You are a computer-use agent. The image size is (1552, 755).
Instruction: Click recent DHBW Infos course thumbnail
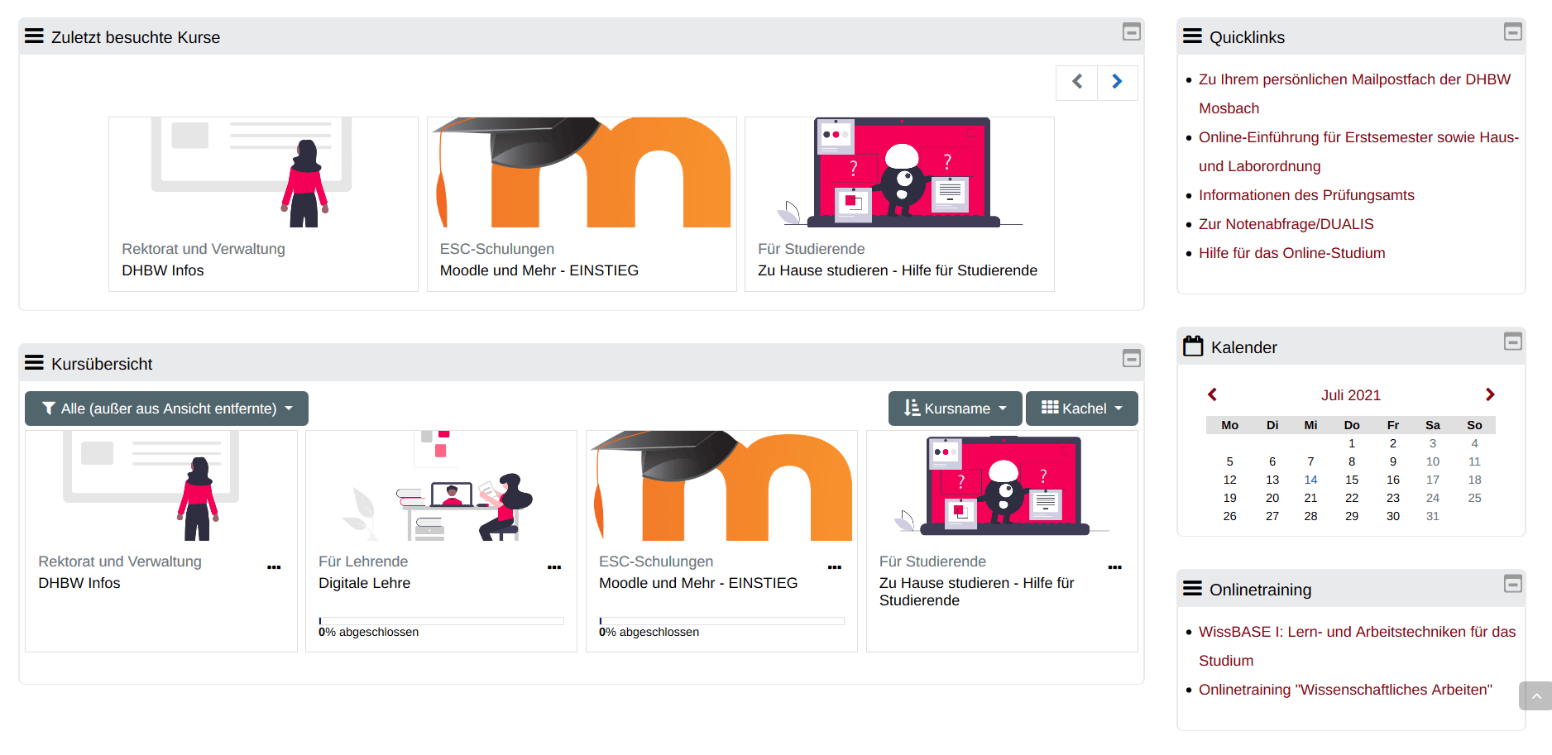point(263,172)
